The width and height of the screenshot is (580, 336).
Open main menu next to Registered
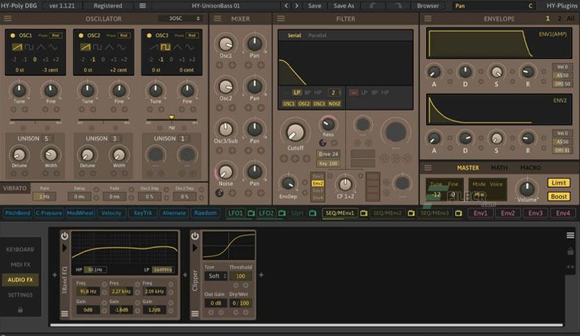pos(142,6)
